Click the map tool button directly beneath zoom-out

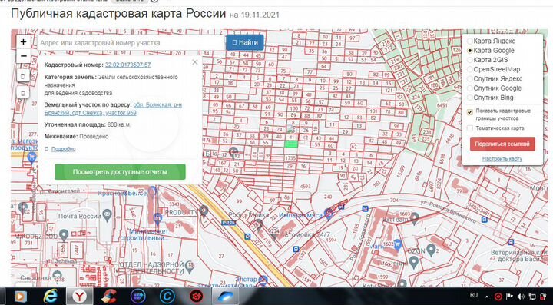23,75
